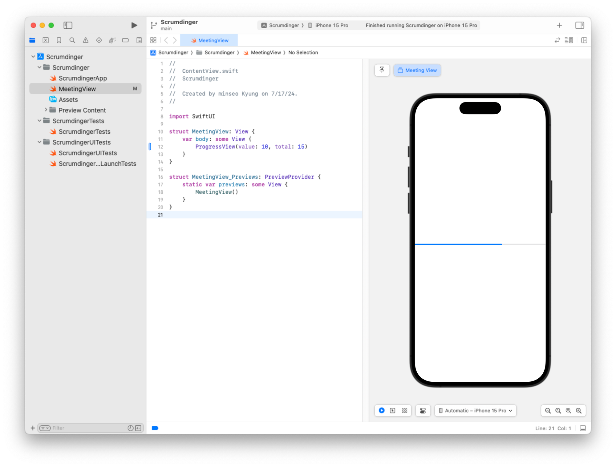Pin the preview with the pin icon
Image resolution: width=616 pixels, height=467 pixels.
[382, 70]
